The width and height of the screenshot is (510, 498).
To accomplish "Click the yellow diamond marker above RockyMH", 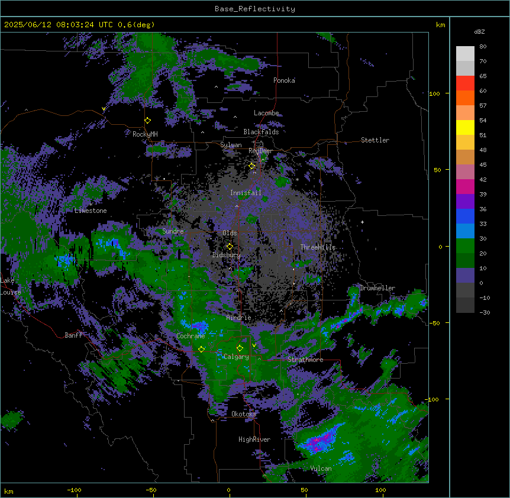I will pyautogui.click(x=148, y=121).
